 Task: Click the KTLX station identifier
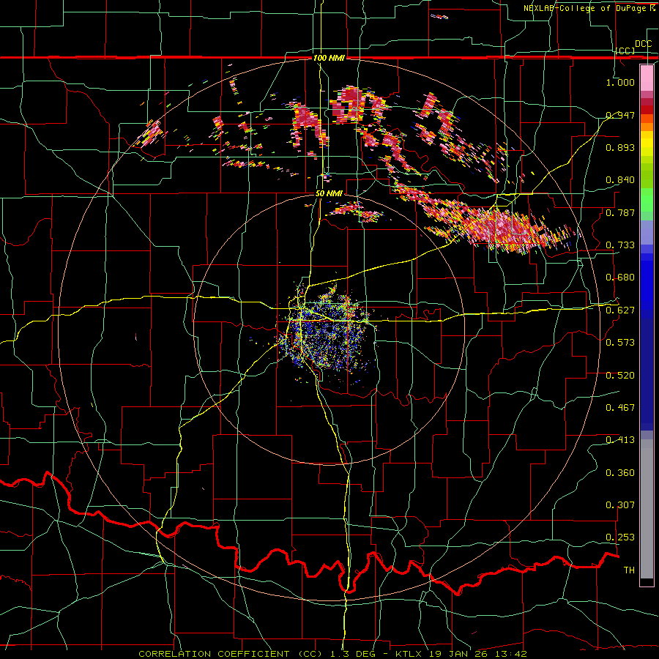[410, 654]
